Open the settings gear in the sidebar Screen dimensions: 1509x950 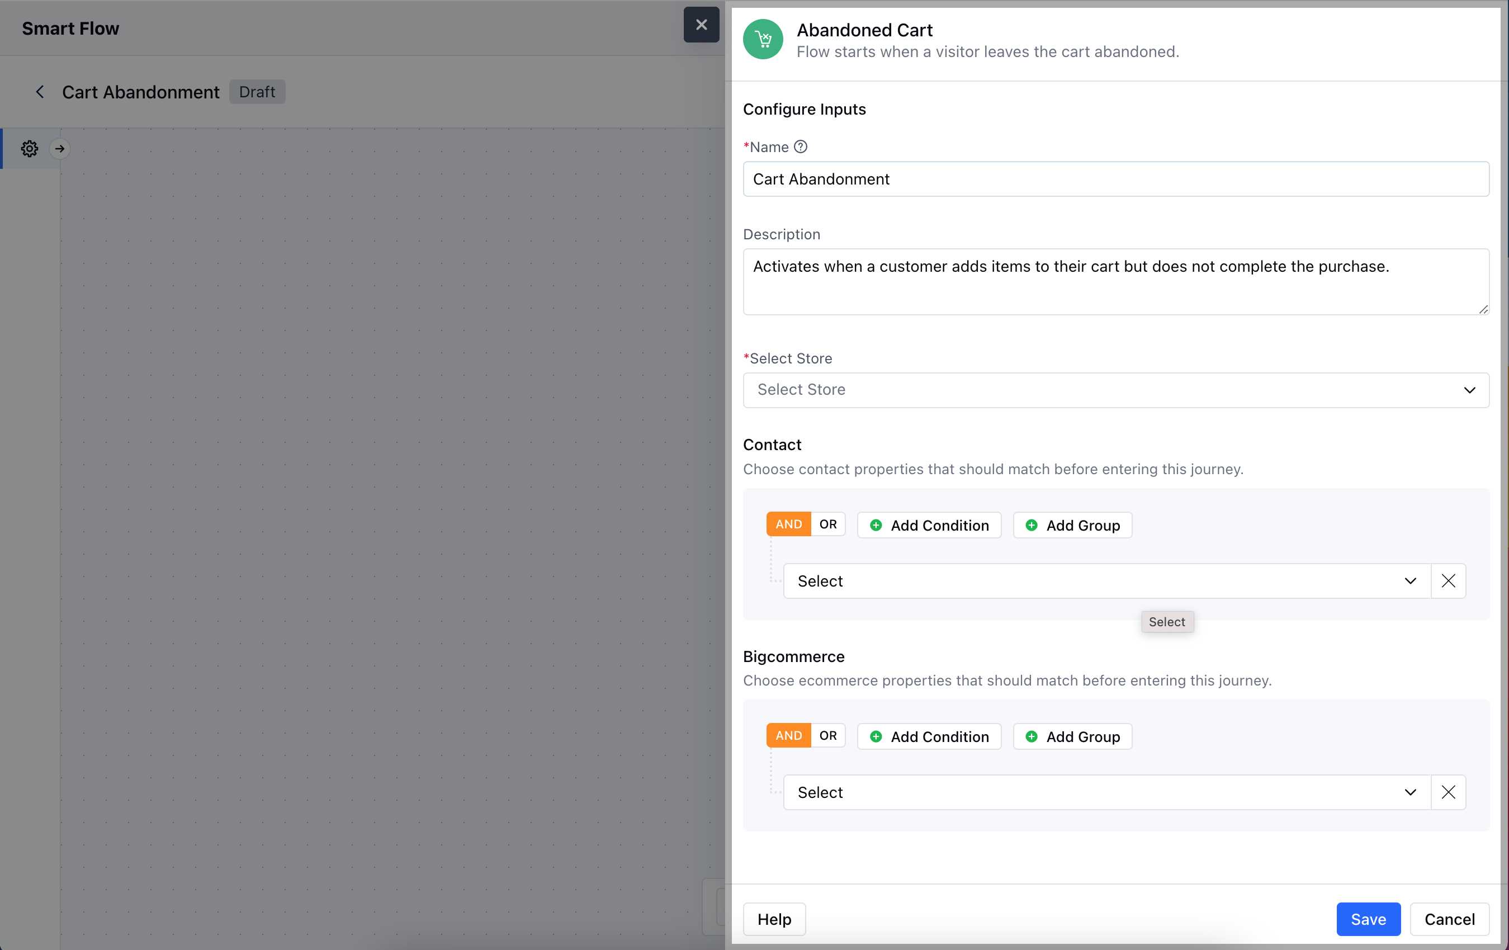pyautogui.click(x=30, y=149)
